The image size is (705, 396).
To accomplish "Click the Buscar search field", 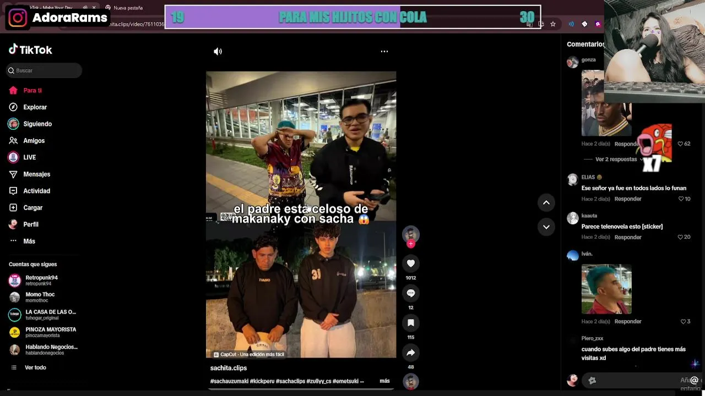I will click(45, 70).
